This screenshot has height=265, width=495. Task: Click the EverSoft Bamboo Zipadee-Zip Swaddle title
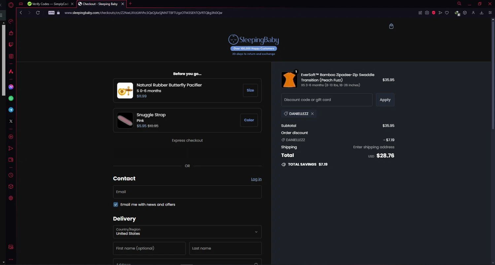[x=338, y=77]
